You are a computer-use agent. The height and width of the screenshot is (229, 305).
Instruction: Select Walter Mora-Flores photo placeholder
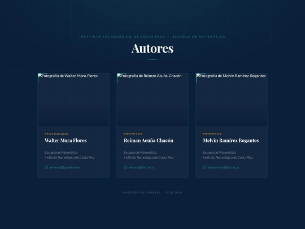tap(73, 100)
